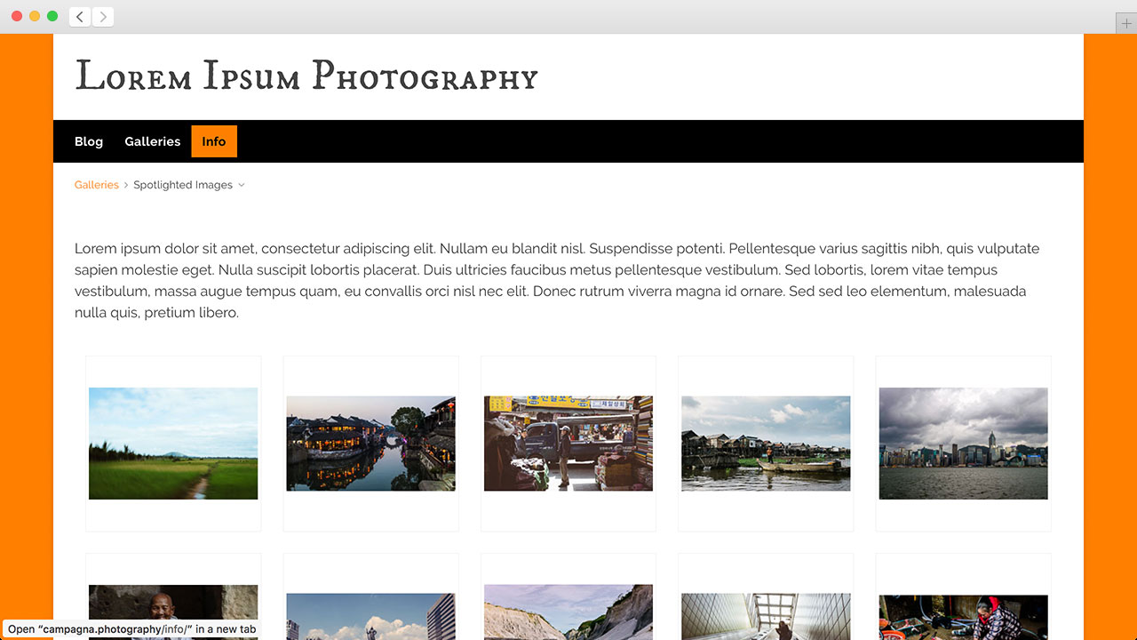1137x640 pixels.
Task: Open the street market truck photo
Action: [x=568, y=444]
